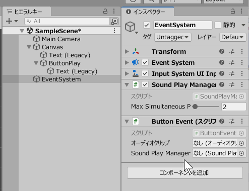
Task: Edit Max Simultaneous value field
Action: click(234, 107)
